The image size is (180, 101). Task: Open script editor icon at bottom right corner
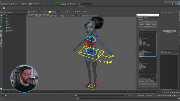tap(179, 98)
